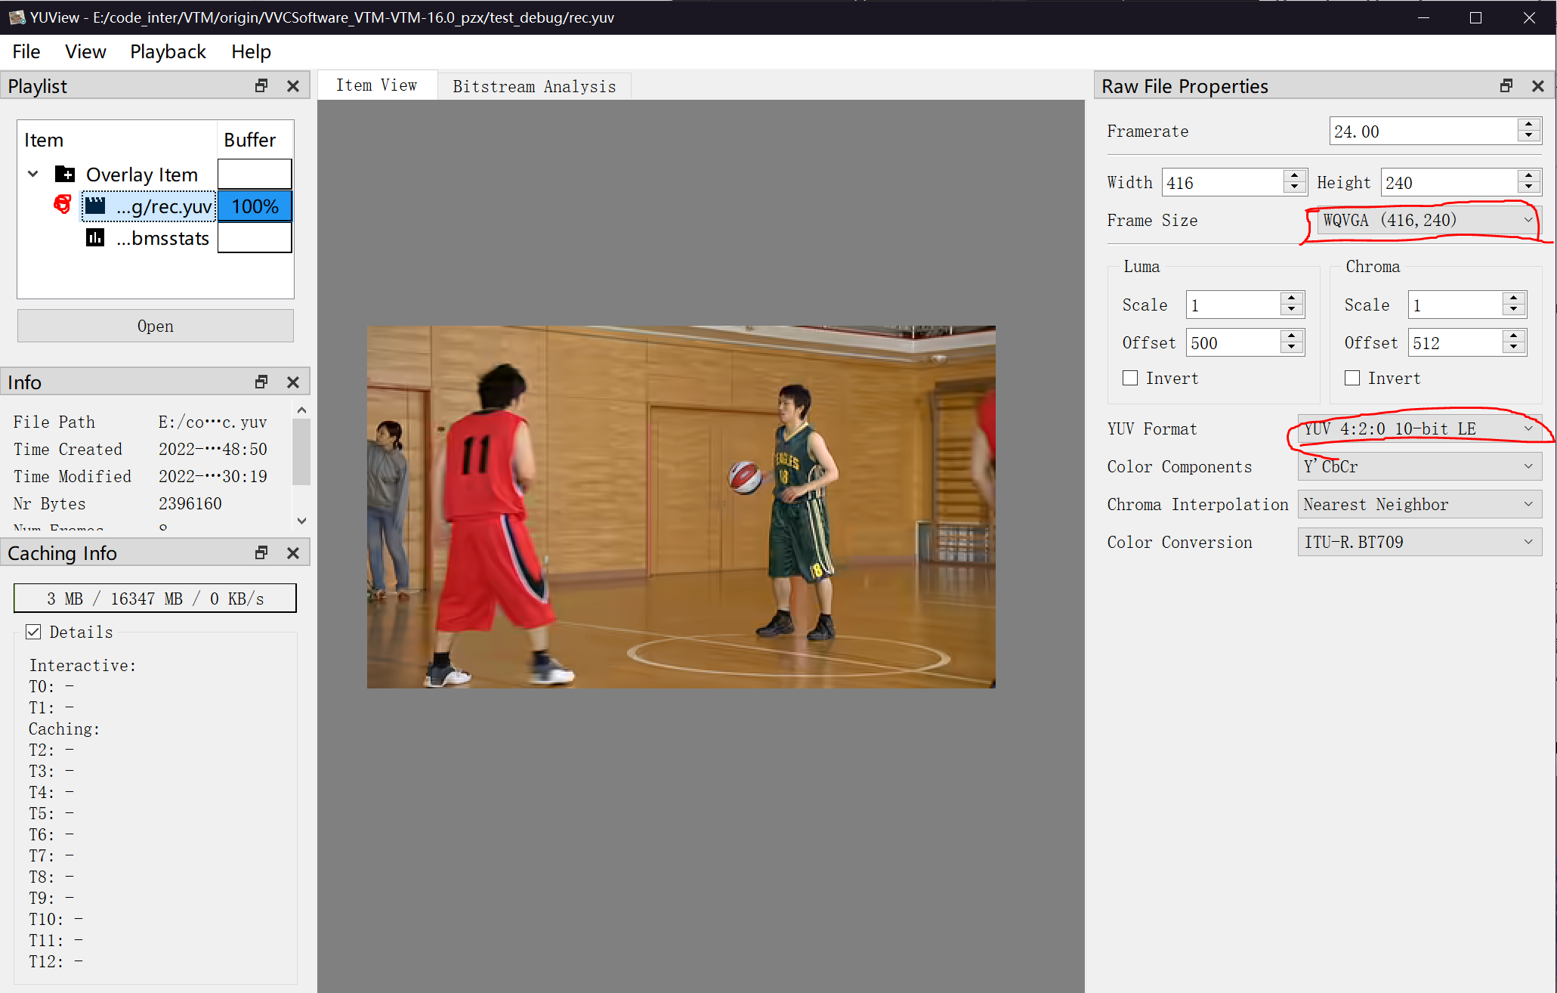Toggle the Luma Invert checkbox

(x=1130, y=378)
